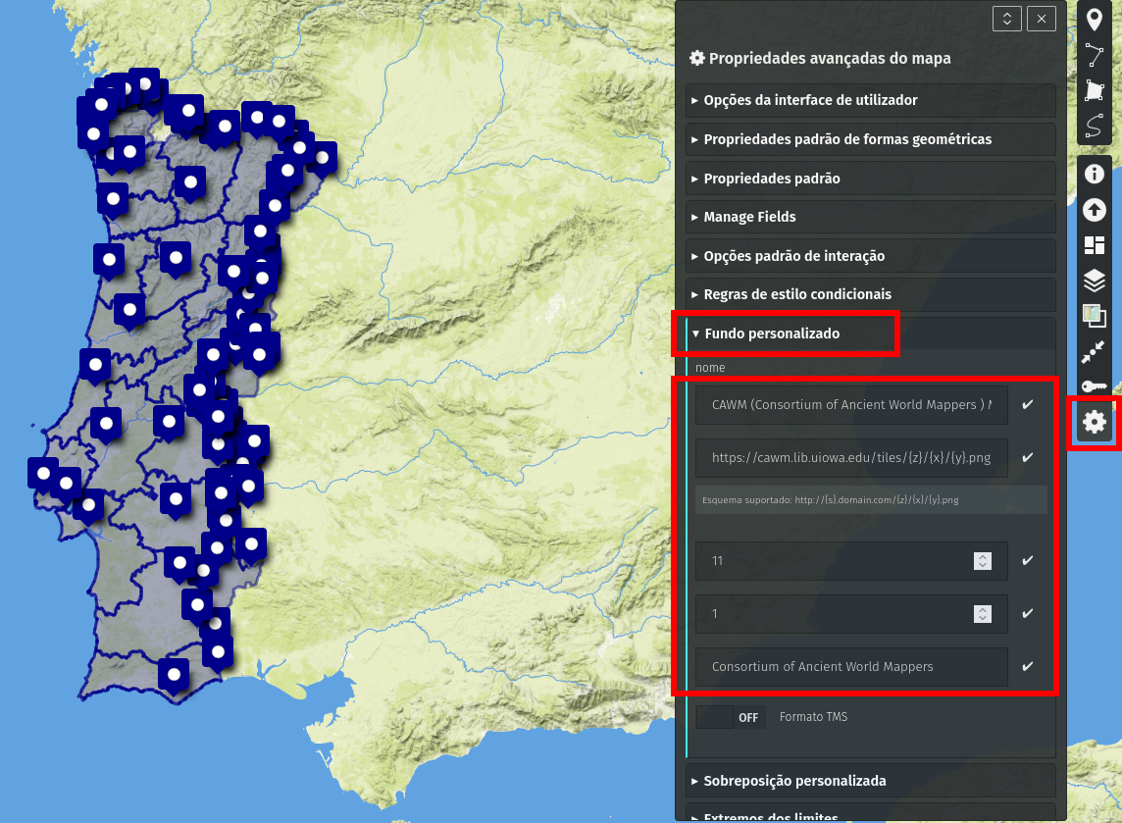The height and width of the screenshot is (823, 1122).
Task: Open the templates grid icon
Action: (x=1095, y=245)
